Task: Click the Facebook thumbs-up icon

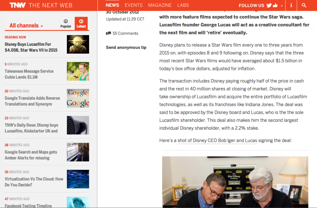Action: click(276, 5)
